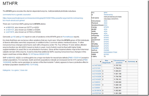Open the Summary header link
149x96 pixels.
pyautogui.click(x=132, y=62)
